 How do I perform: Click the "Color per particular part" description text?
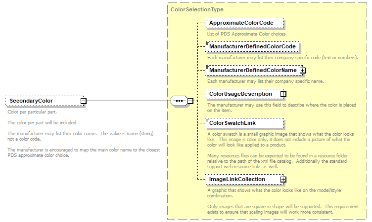[x=32, y=112]
